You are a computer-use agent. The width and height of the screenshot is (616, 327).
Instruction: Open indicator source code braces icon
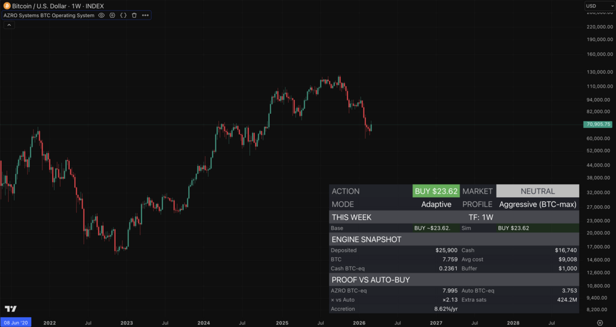(x=123, y=15)
